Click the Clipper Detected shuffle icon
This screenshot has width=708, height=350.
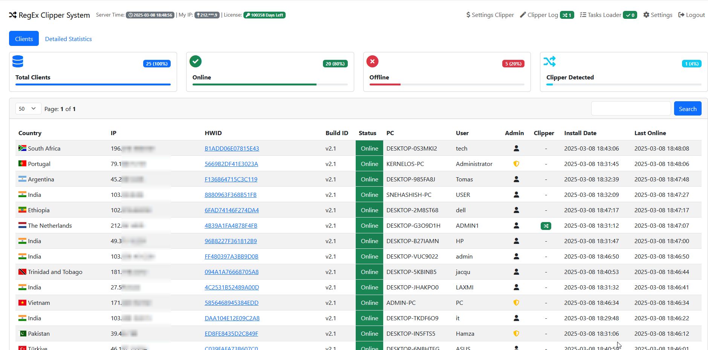click(549, 61)
